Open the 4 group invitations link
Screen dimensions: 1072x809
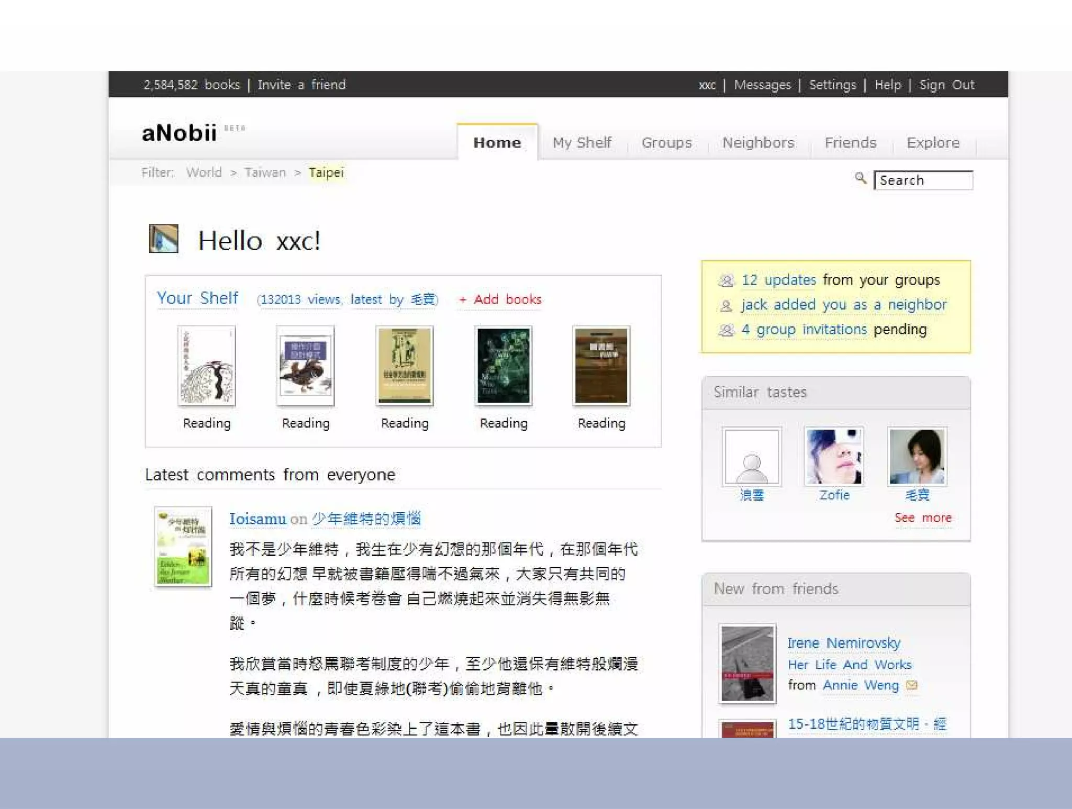(x=804, y=329)
